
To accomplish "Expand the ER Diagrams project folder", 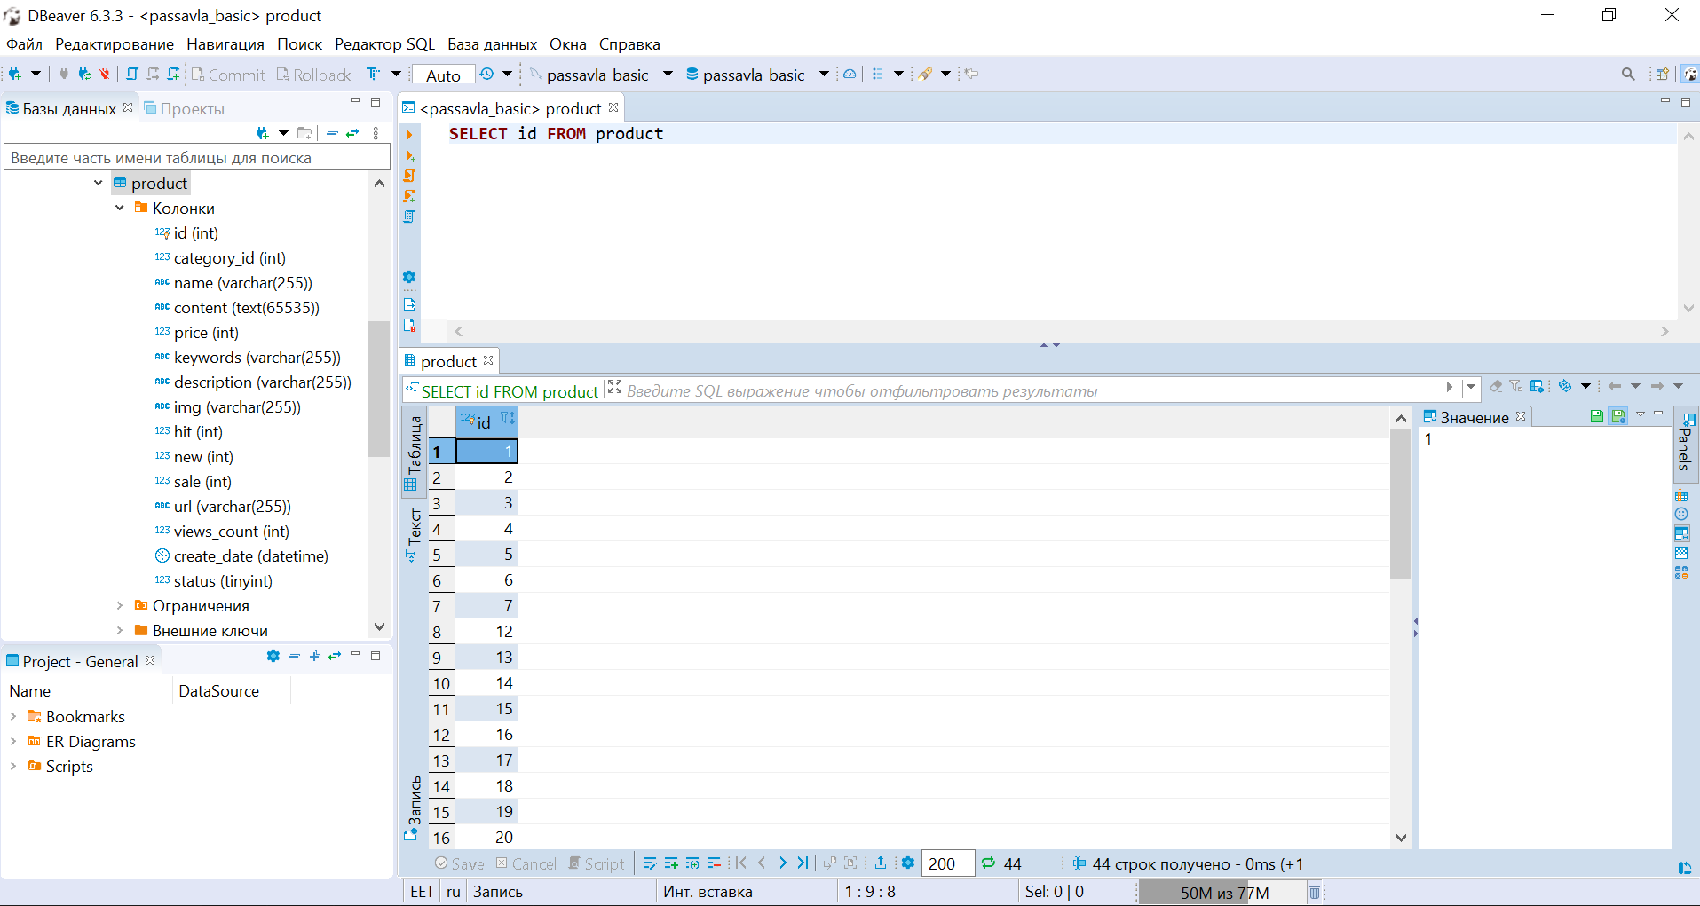I will [13, 741].
